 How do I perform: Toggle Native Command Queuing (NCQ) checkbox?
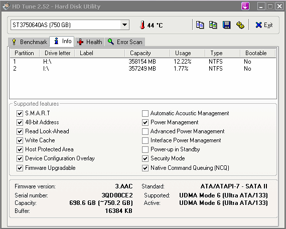[145, 168]
